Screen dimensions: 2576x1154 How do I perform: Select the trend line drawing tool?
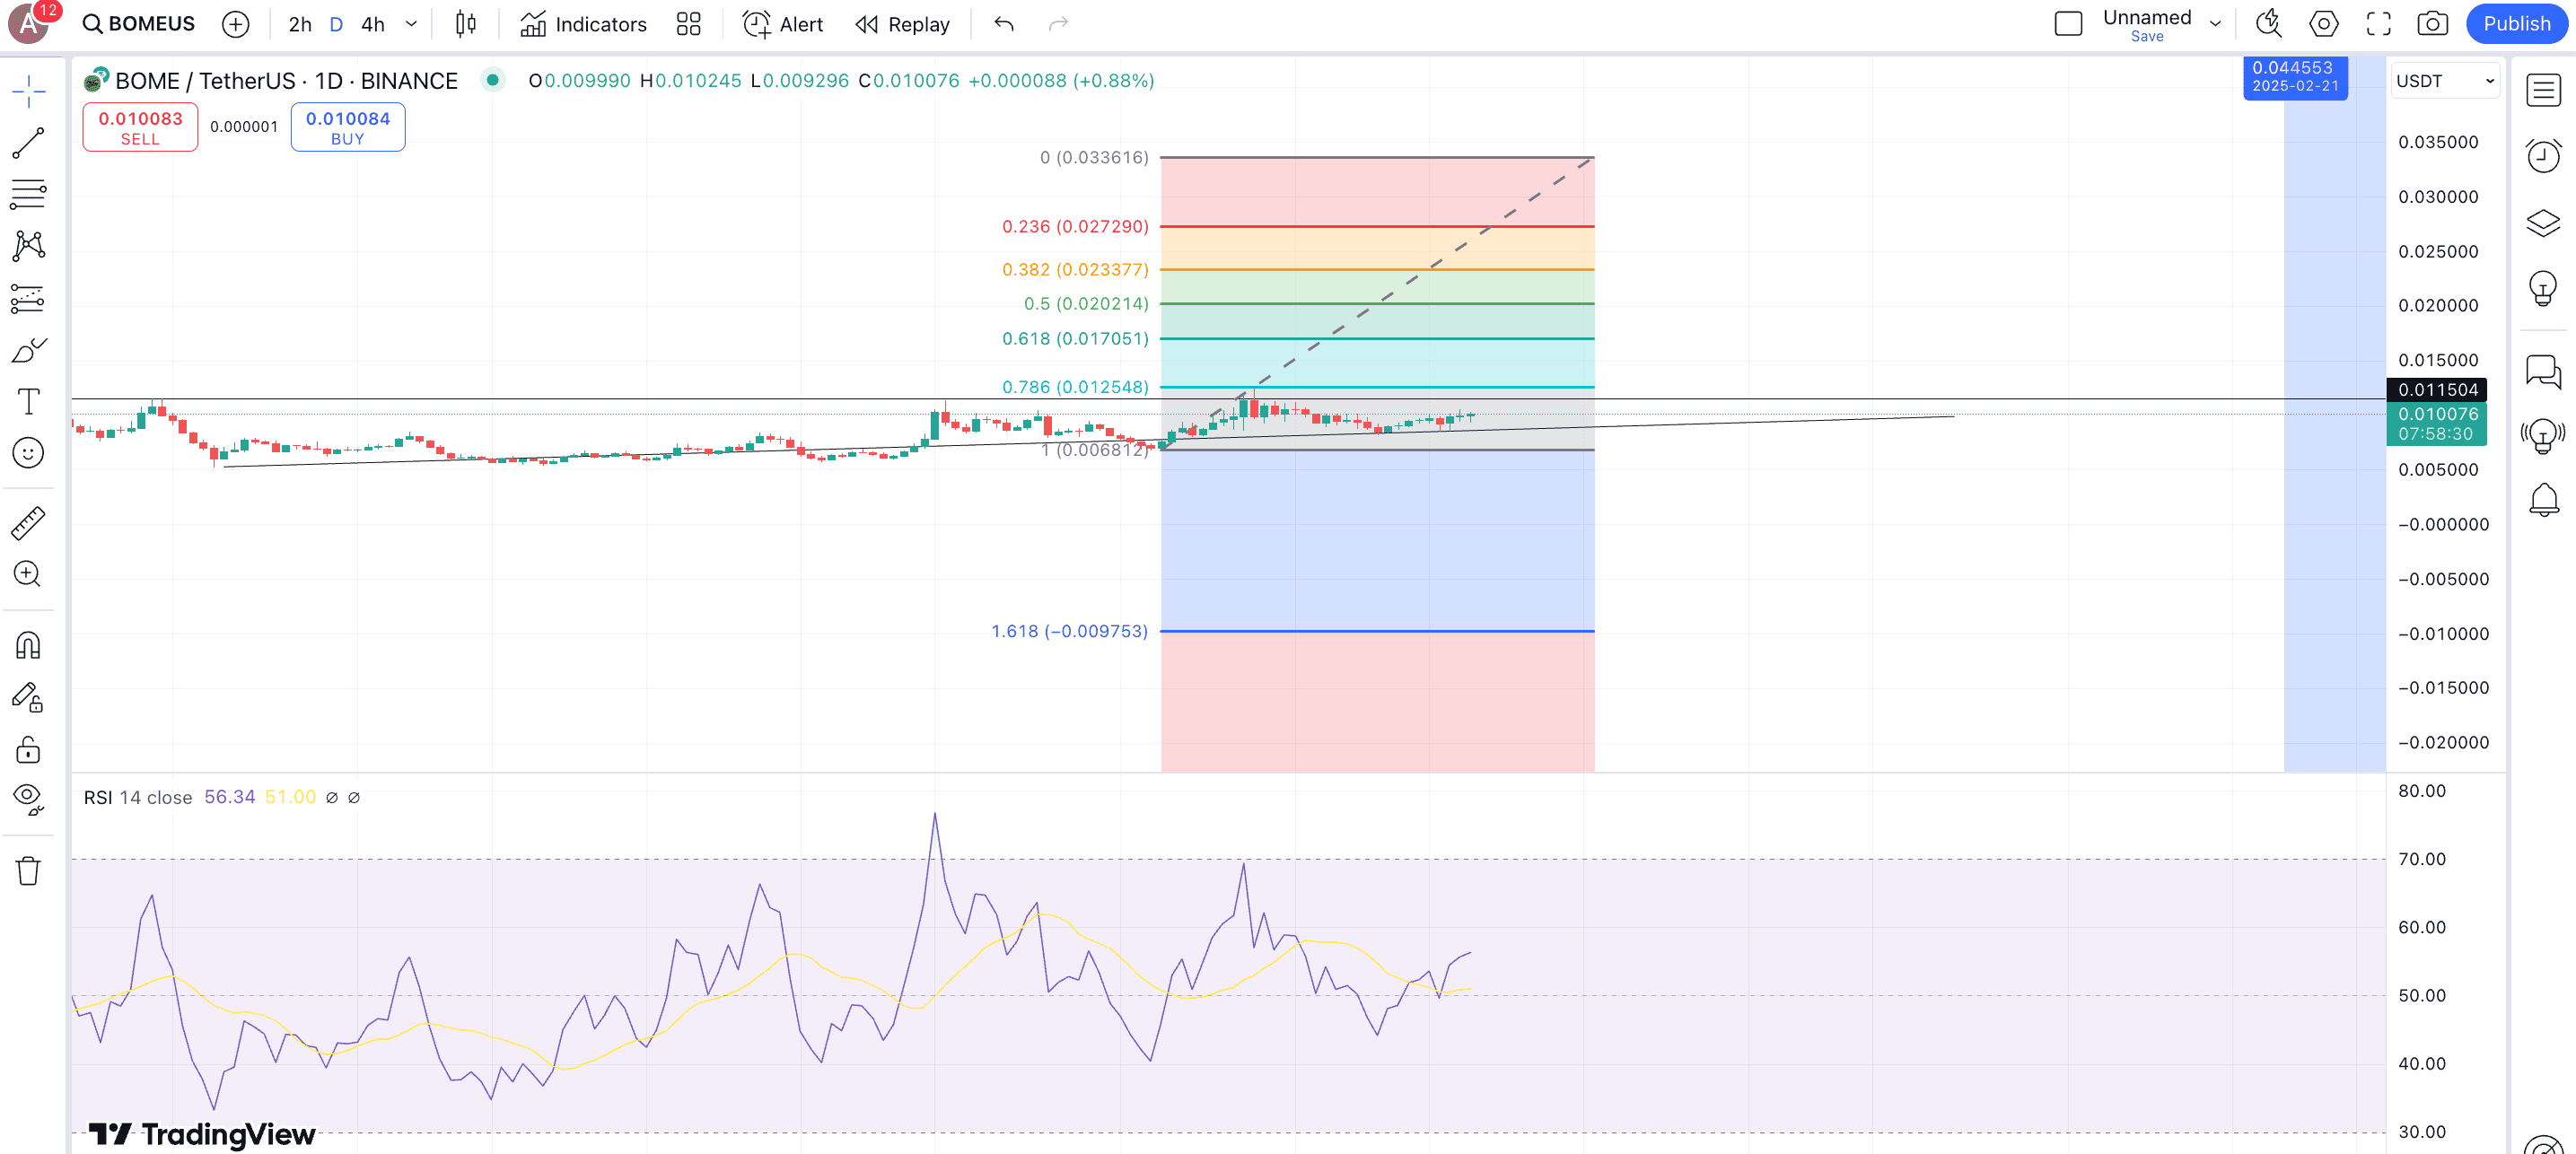click(28, 143)
